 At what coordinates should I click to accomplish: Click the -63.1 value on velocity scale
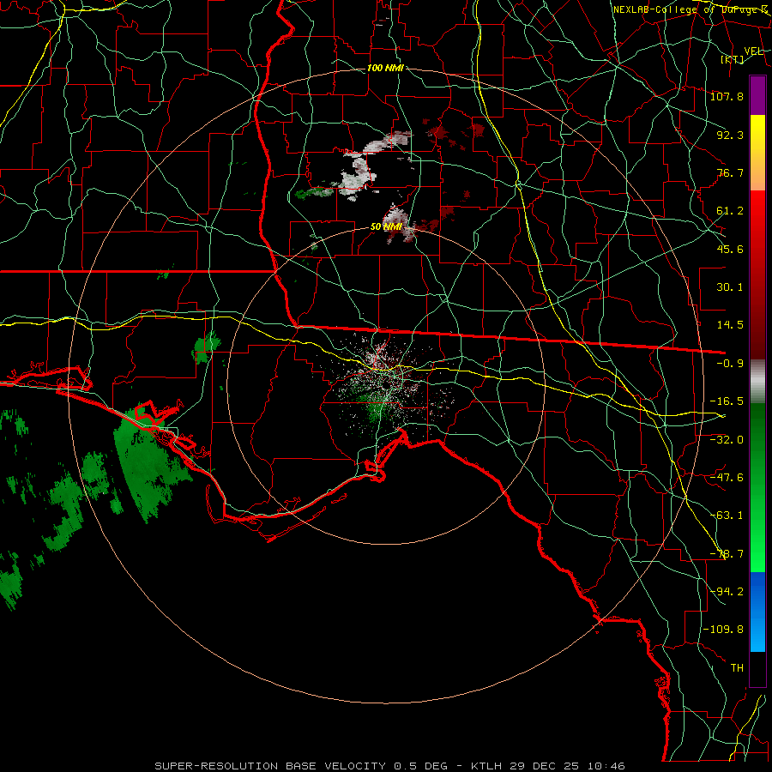pos(727,516)
